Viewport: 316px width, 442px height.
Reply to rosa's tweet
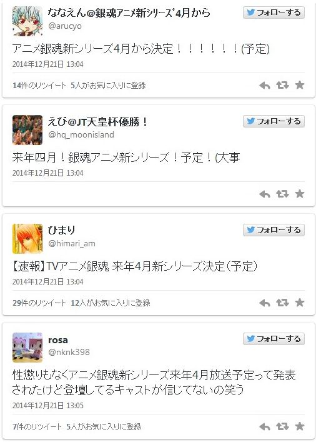click(265, 426)
